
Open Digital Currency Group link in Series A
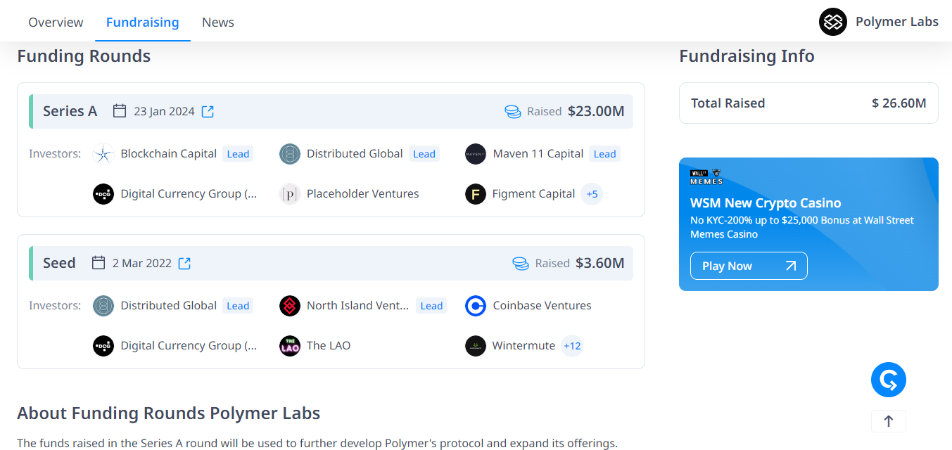coord(189,193)
